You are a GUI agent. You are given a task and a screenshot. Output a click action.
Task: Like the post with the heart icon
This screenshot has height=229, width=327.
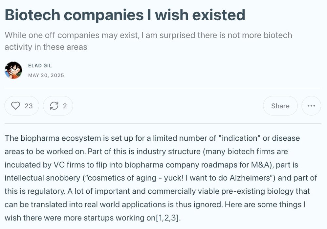coord(16,106)
